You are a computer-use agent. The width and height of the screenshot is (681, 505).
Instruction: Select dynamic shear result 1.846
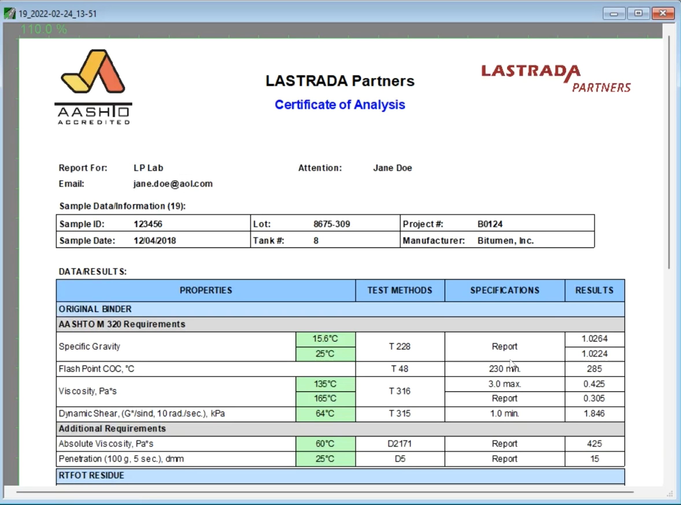point(595,414)
